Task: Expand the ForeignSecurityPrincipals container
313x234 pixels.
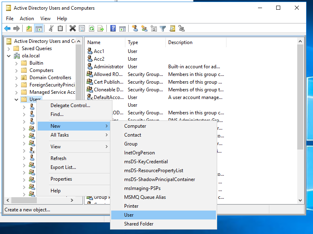Action: [17, 85]
